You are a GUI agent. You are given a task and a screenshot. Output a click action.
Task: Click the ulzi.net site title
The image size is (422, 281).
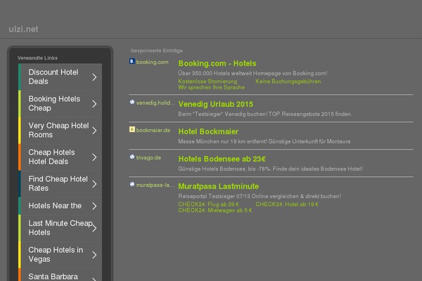(23, 29)
